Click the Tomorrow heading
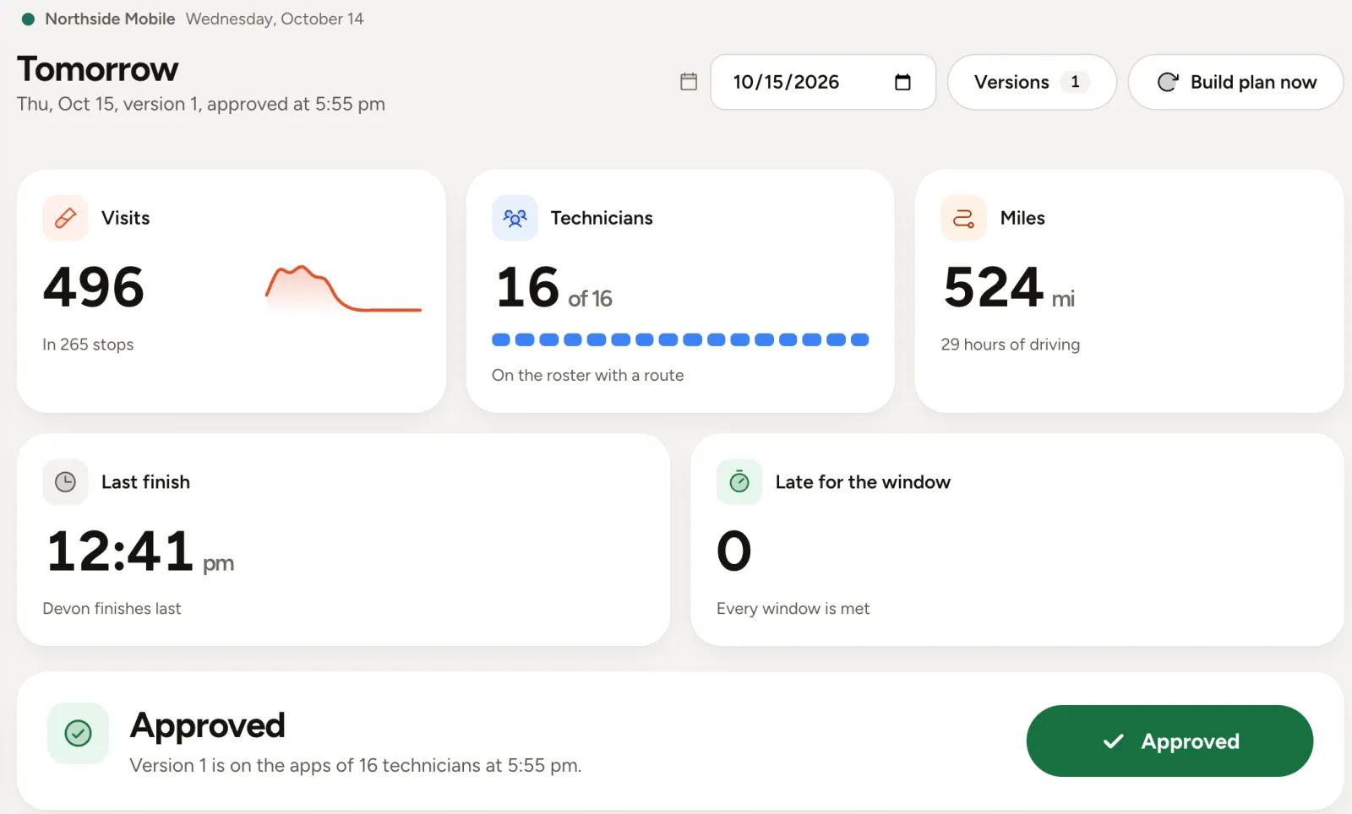Image resolution: width=1352 pixels, height=814 pixels. tap(98, 69)
